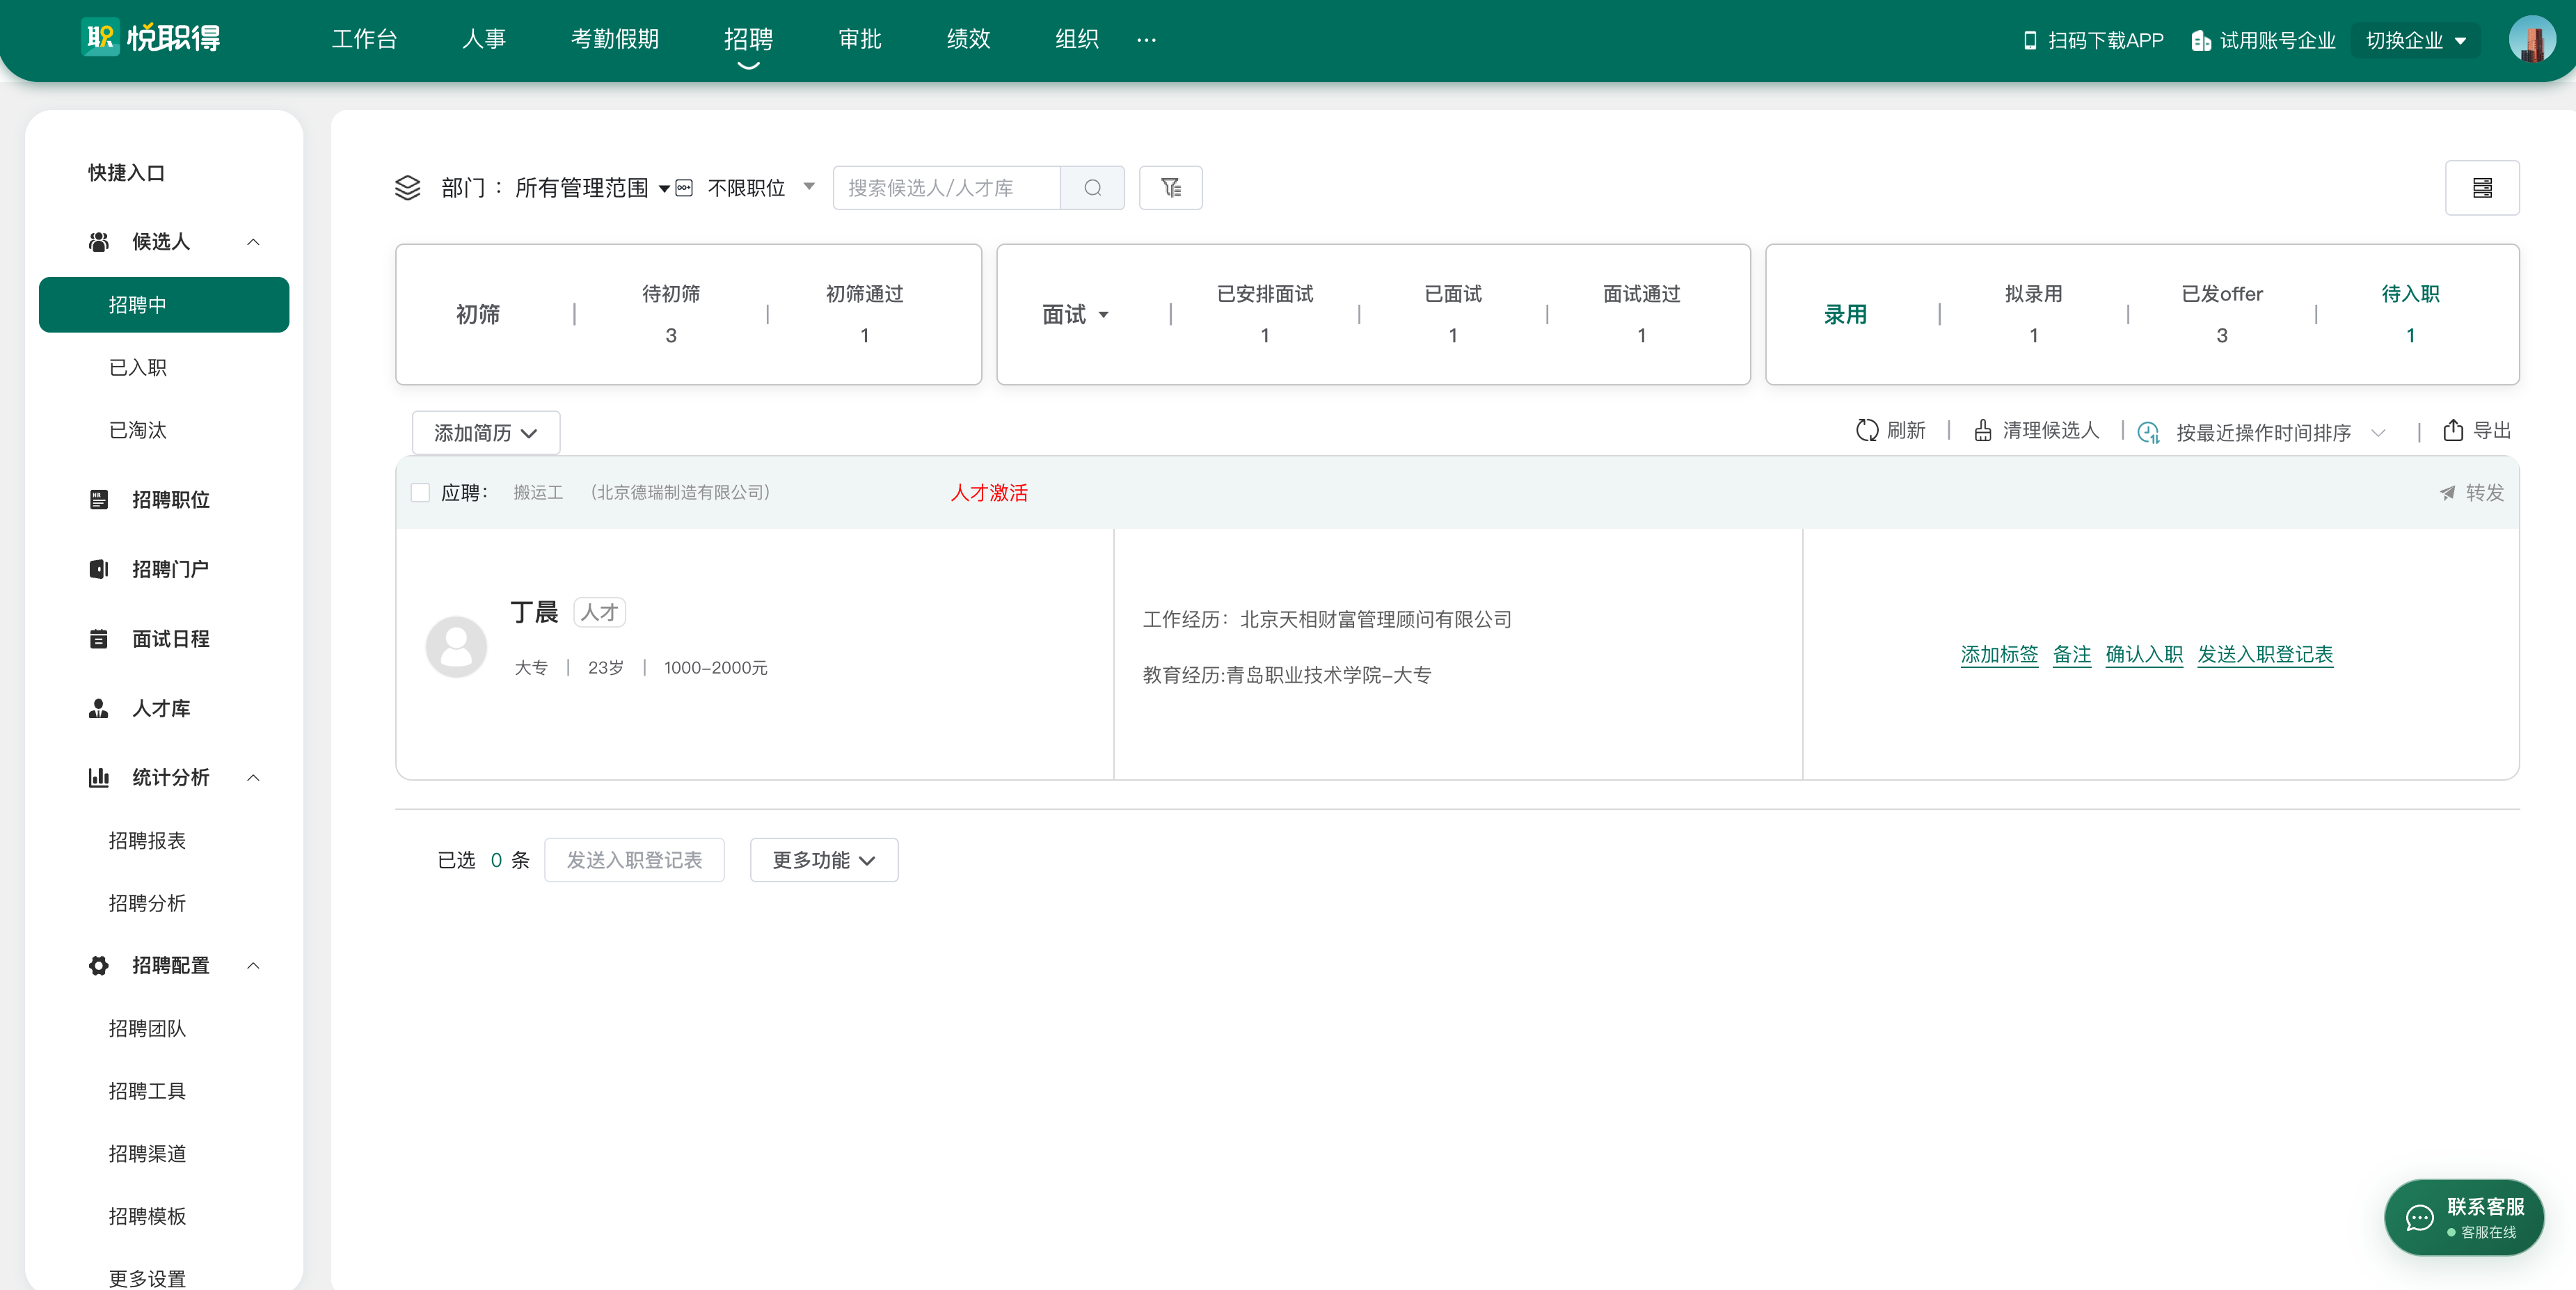
Task: Click the 发送入职登记表 link for 丁晨
Action: [x=2265, y=654]
